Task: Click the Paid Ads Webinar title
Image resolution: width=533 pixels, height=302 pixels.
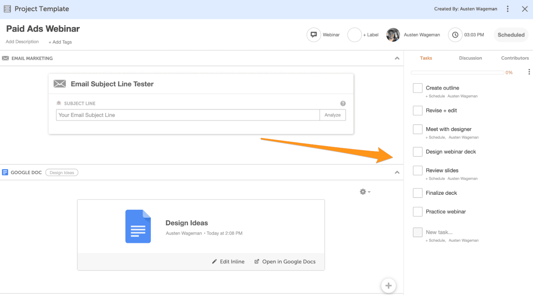Action: pyautogui.click(x=43, y=29)
